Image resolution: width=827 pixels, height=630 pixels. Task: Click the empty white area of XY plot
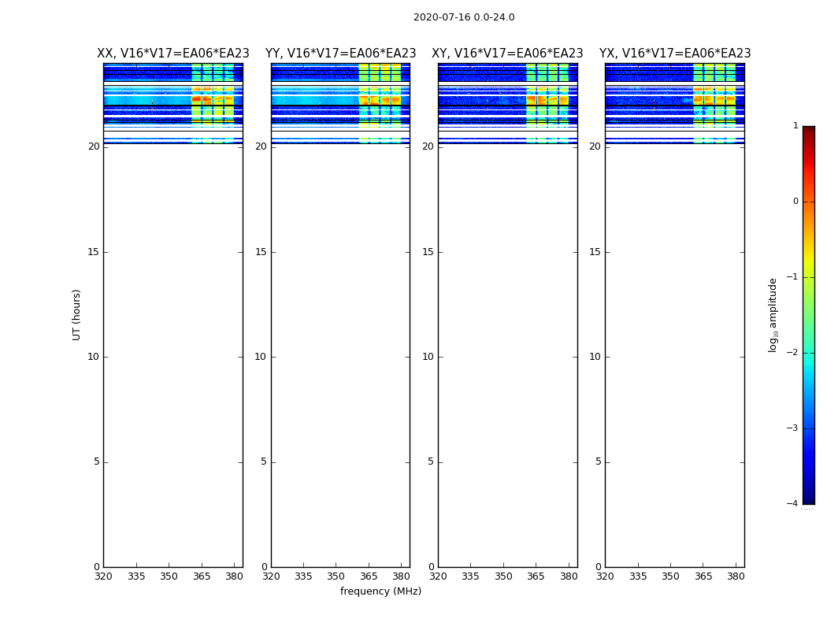point(507,357)
